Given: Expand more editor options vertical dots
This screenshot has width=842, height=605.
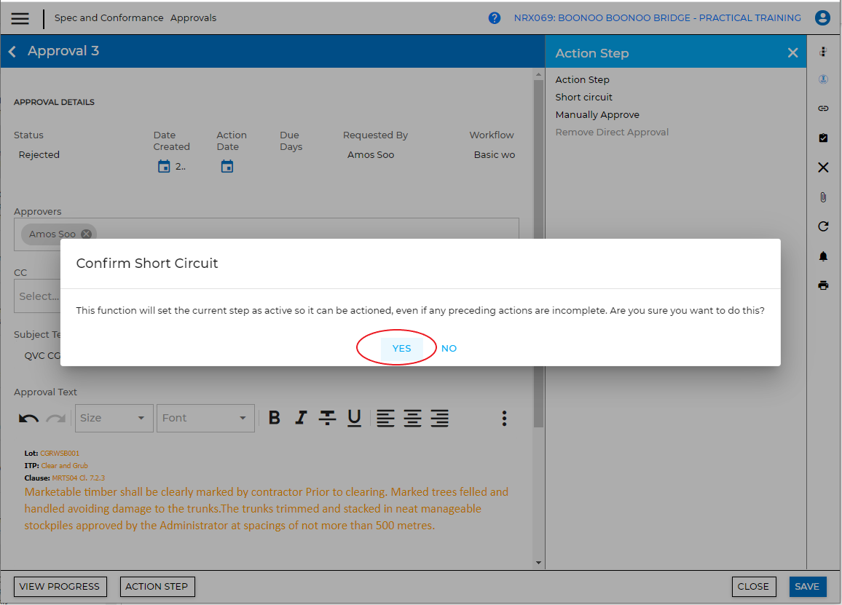Looking at the screenshot, I should point(504,418).
